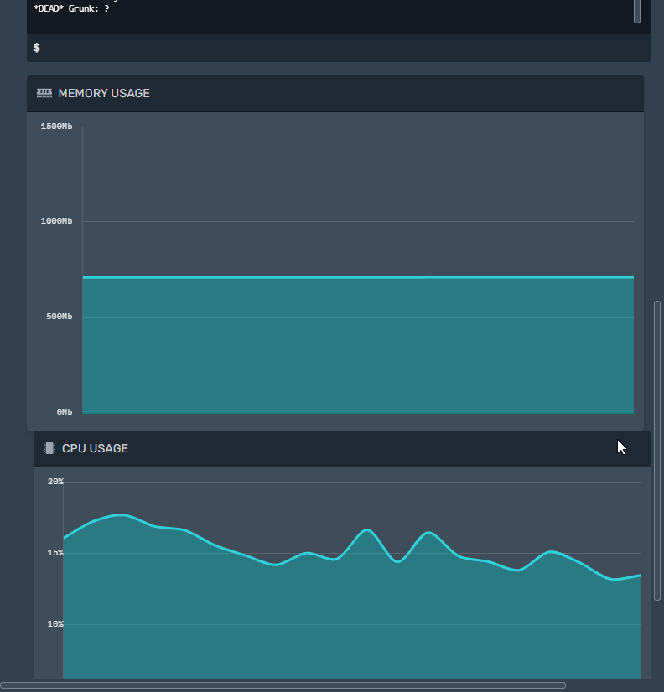Click the 0Mb axis label
664x692 pixels.
[65, 411]
